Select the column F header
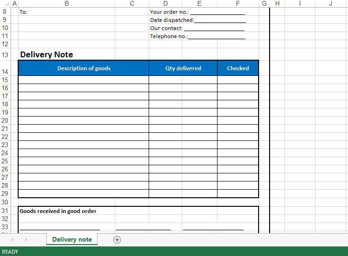 238,4
